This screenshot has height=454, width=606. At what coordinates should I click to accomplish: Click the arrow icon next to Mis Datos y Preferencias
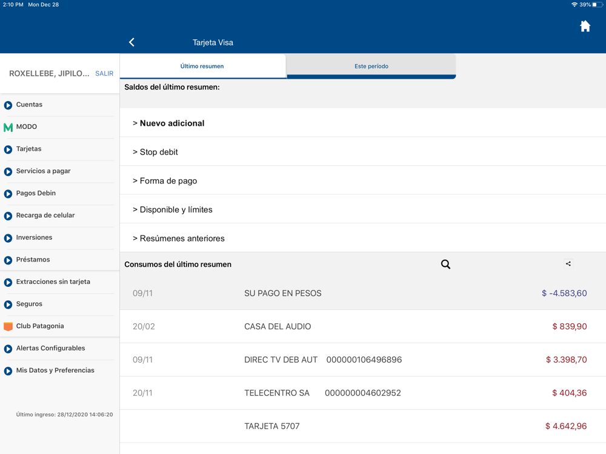[8, 370]
